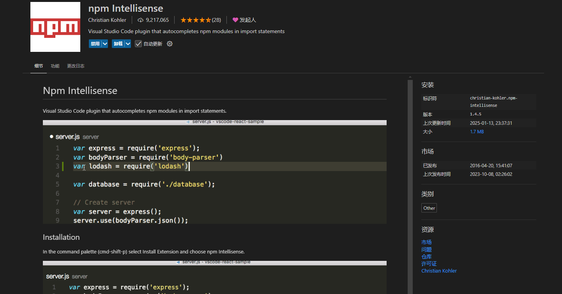This screenshot has width=562, height=294.
Task: Click the Installation heading
Action: click(61, 237)
